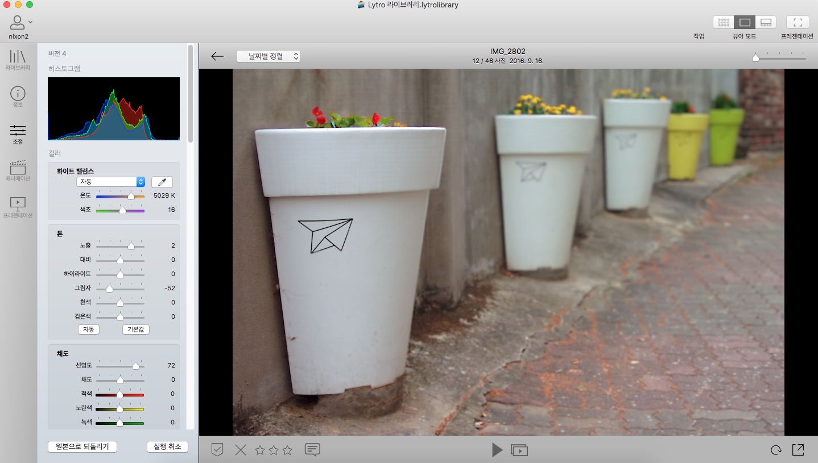The width and height of the screenshot is (818, 463).
Task: Switch to filmstrip view mode
Action: pyautogui.click(x=766, y=23)
